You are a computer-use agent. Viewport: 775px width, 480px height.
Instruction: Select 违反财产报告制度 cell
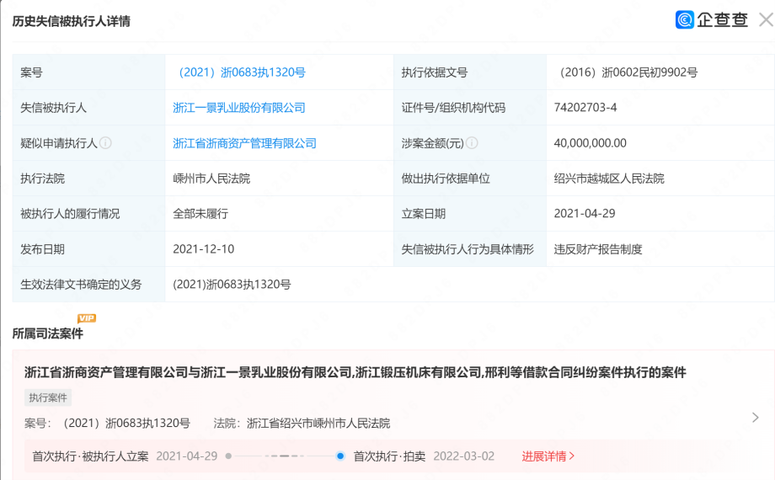[598, 249]
